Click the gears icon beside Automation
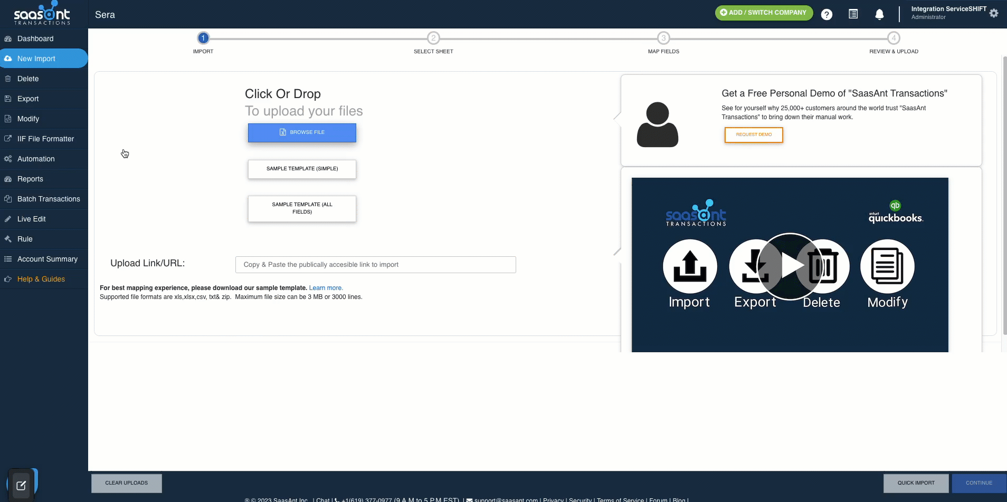 tap(8, 159)
